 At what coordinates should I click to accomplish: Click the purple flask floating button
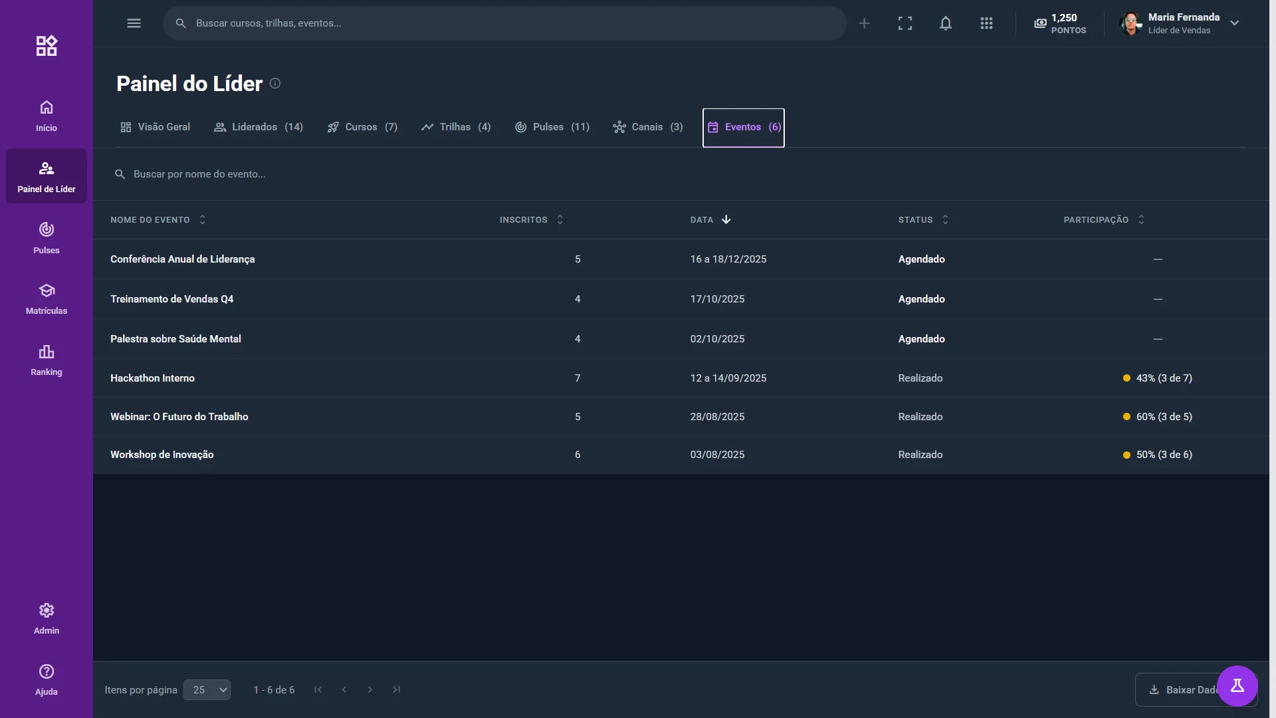(x=1237, y=685)
